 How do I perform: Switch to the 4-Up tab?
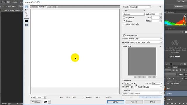point(55,7)
